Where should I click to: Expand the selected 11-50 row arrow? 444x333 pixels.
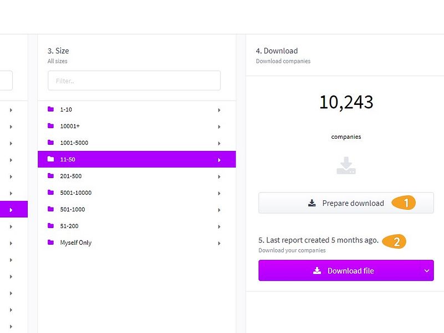(219, 160)
